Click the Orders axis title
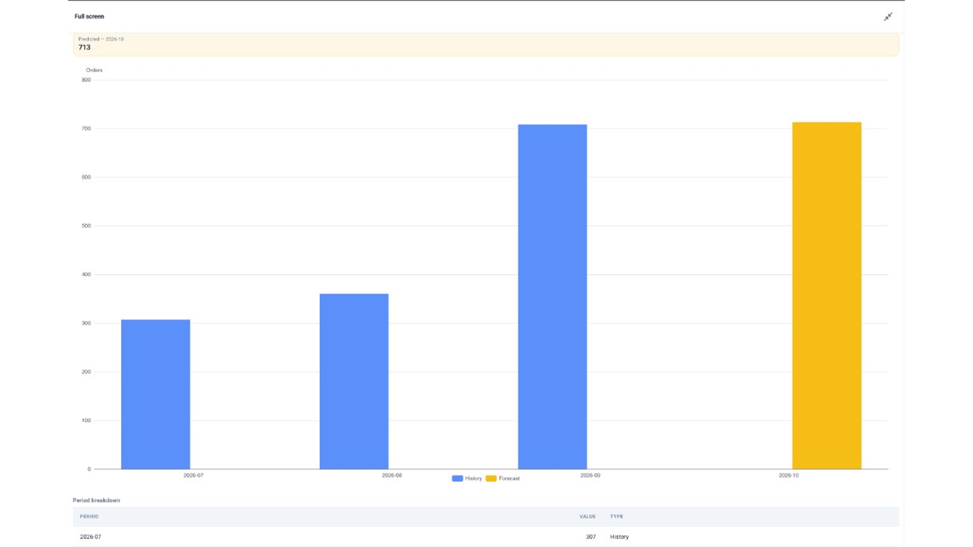 (94, 70)
